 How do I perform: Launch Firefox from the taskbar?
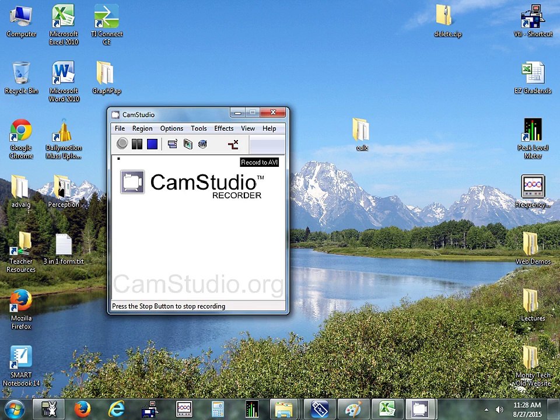pos(82,409)
